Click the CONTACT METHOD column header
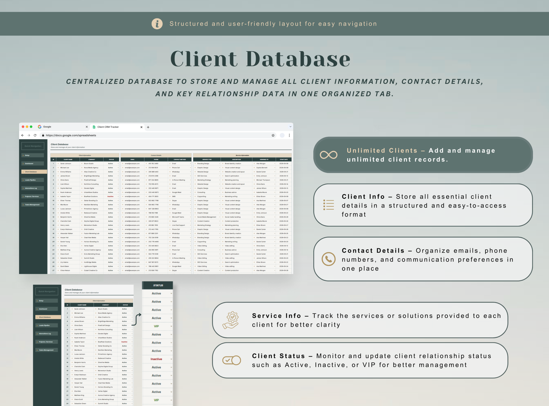The image size is (549, 406). tap(180, 160)
